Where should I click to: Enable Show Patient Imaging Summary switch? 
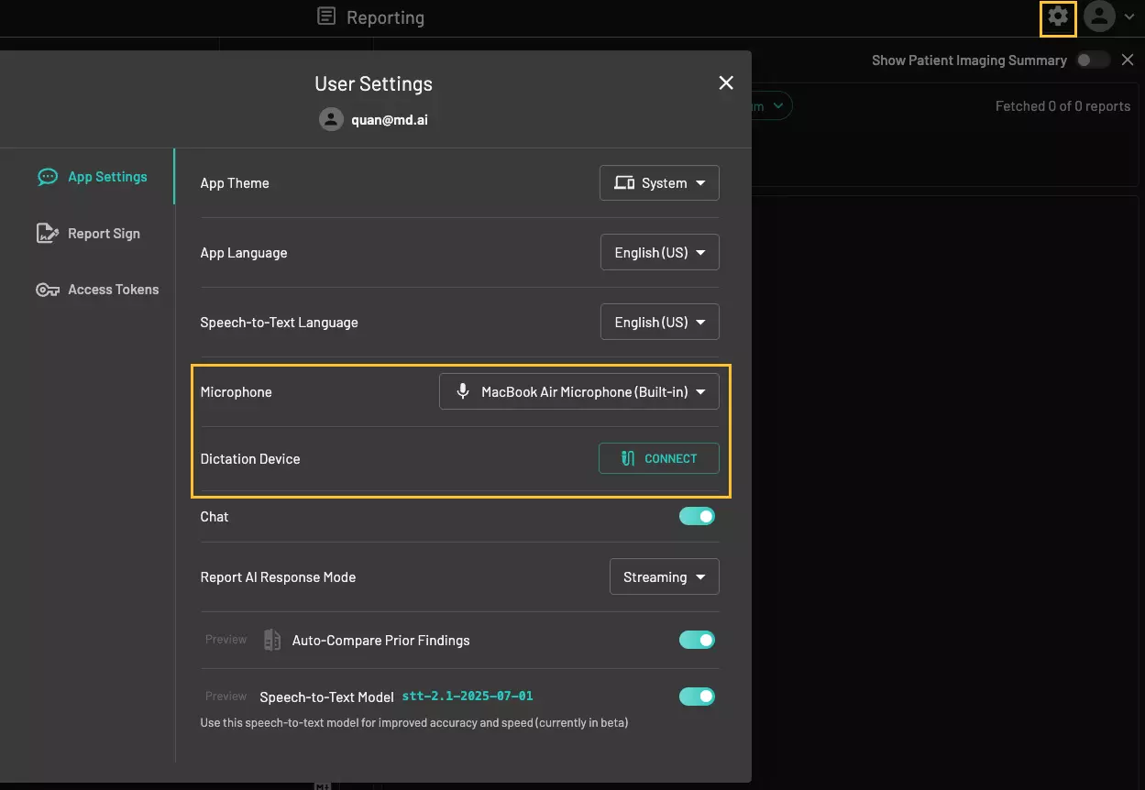pos(1092,60)
